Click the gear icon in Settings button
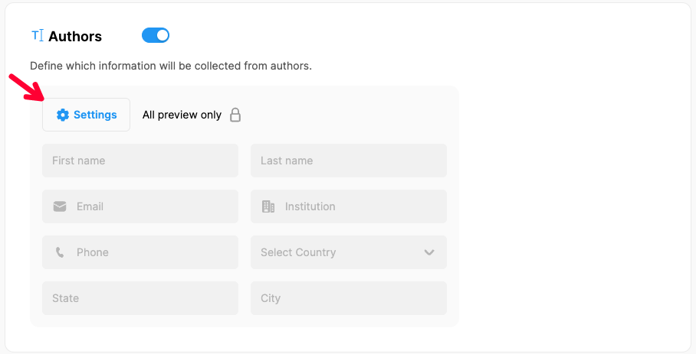 [x=63, y=115]
